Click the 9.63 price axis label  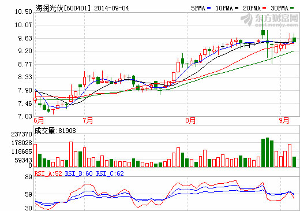pyautogui.click(x=25, y=38)
